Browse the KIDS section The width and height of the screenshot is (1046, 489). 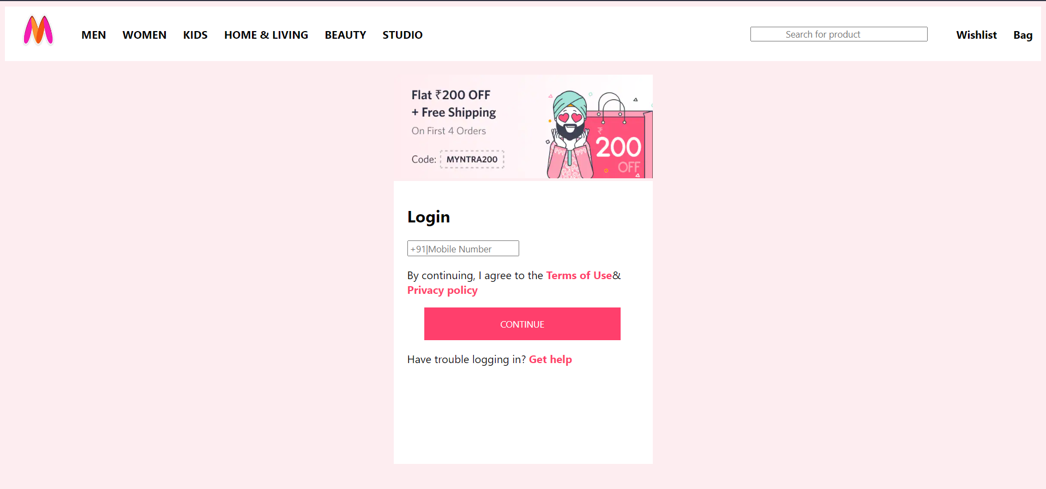(x=195, y=34)
